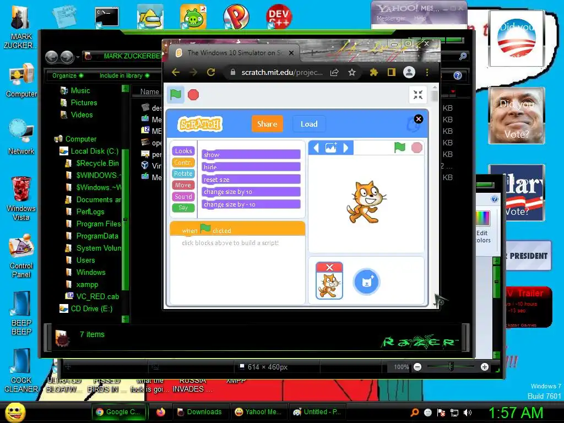564x423 pixels.
Task: Close the Windows 10 Simulator tab
Action: (291, 53)
